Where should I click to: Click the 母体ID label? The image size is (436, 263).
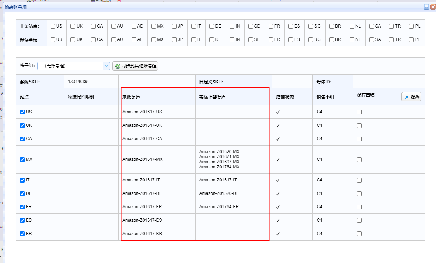324,82
